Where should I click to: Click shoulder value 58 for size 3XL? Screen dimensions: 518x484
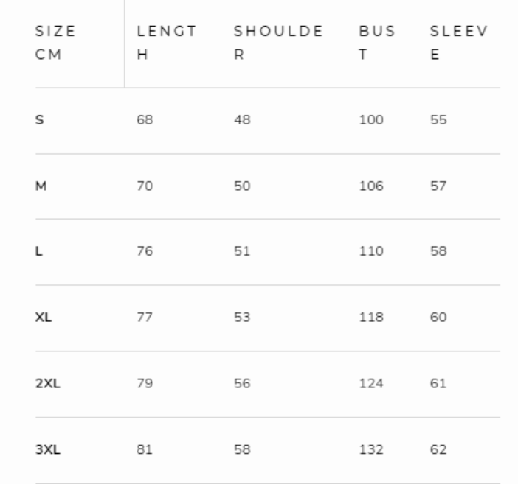tap(242, 449)
